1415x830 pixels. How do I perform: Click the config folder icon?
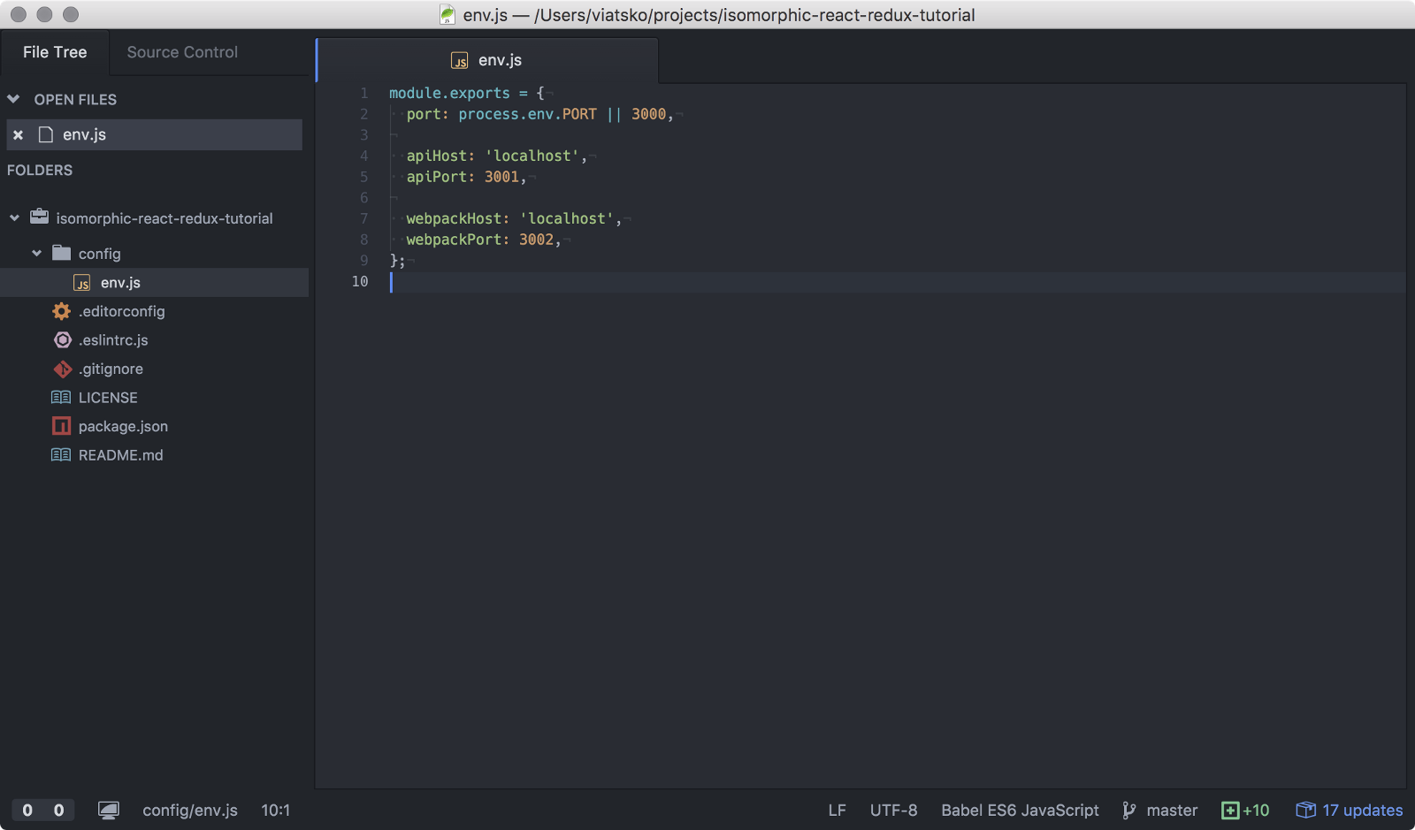[x=61, y=253]
